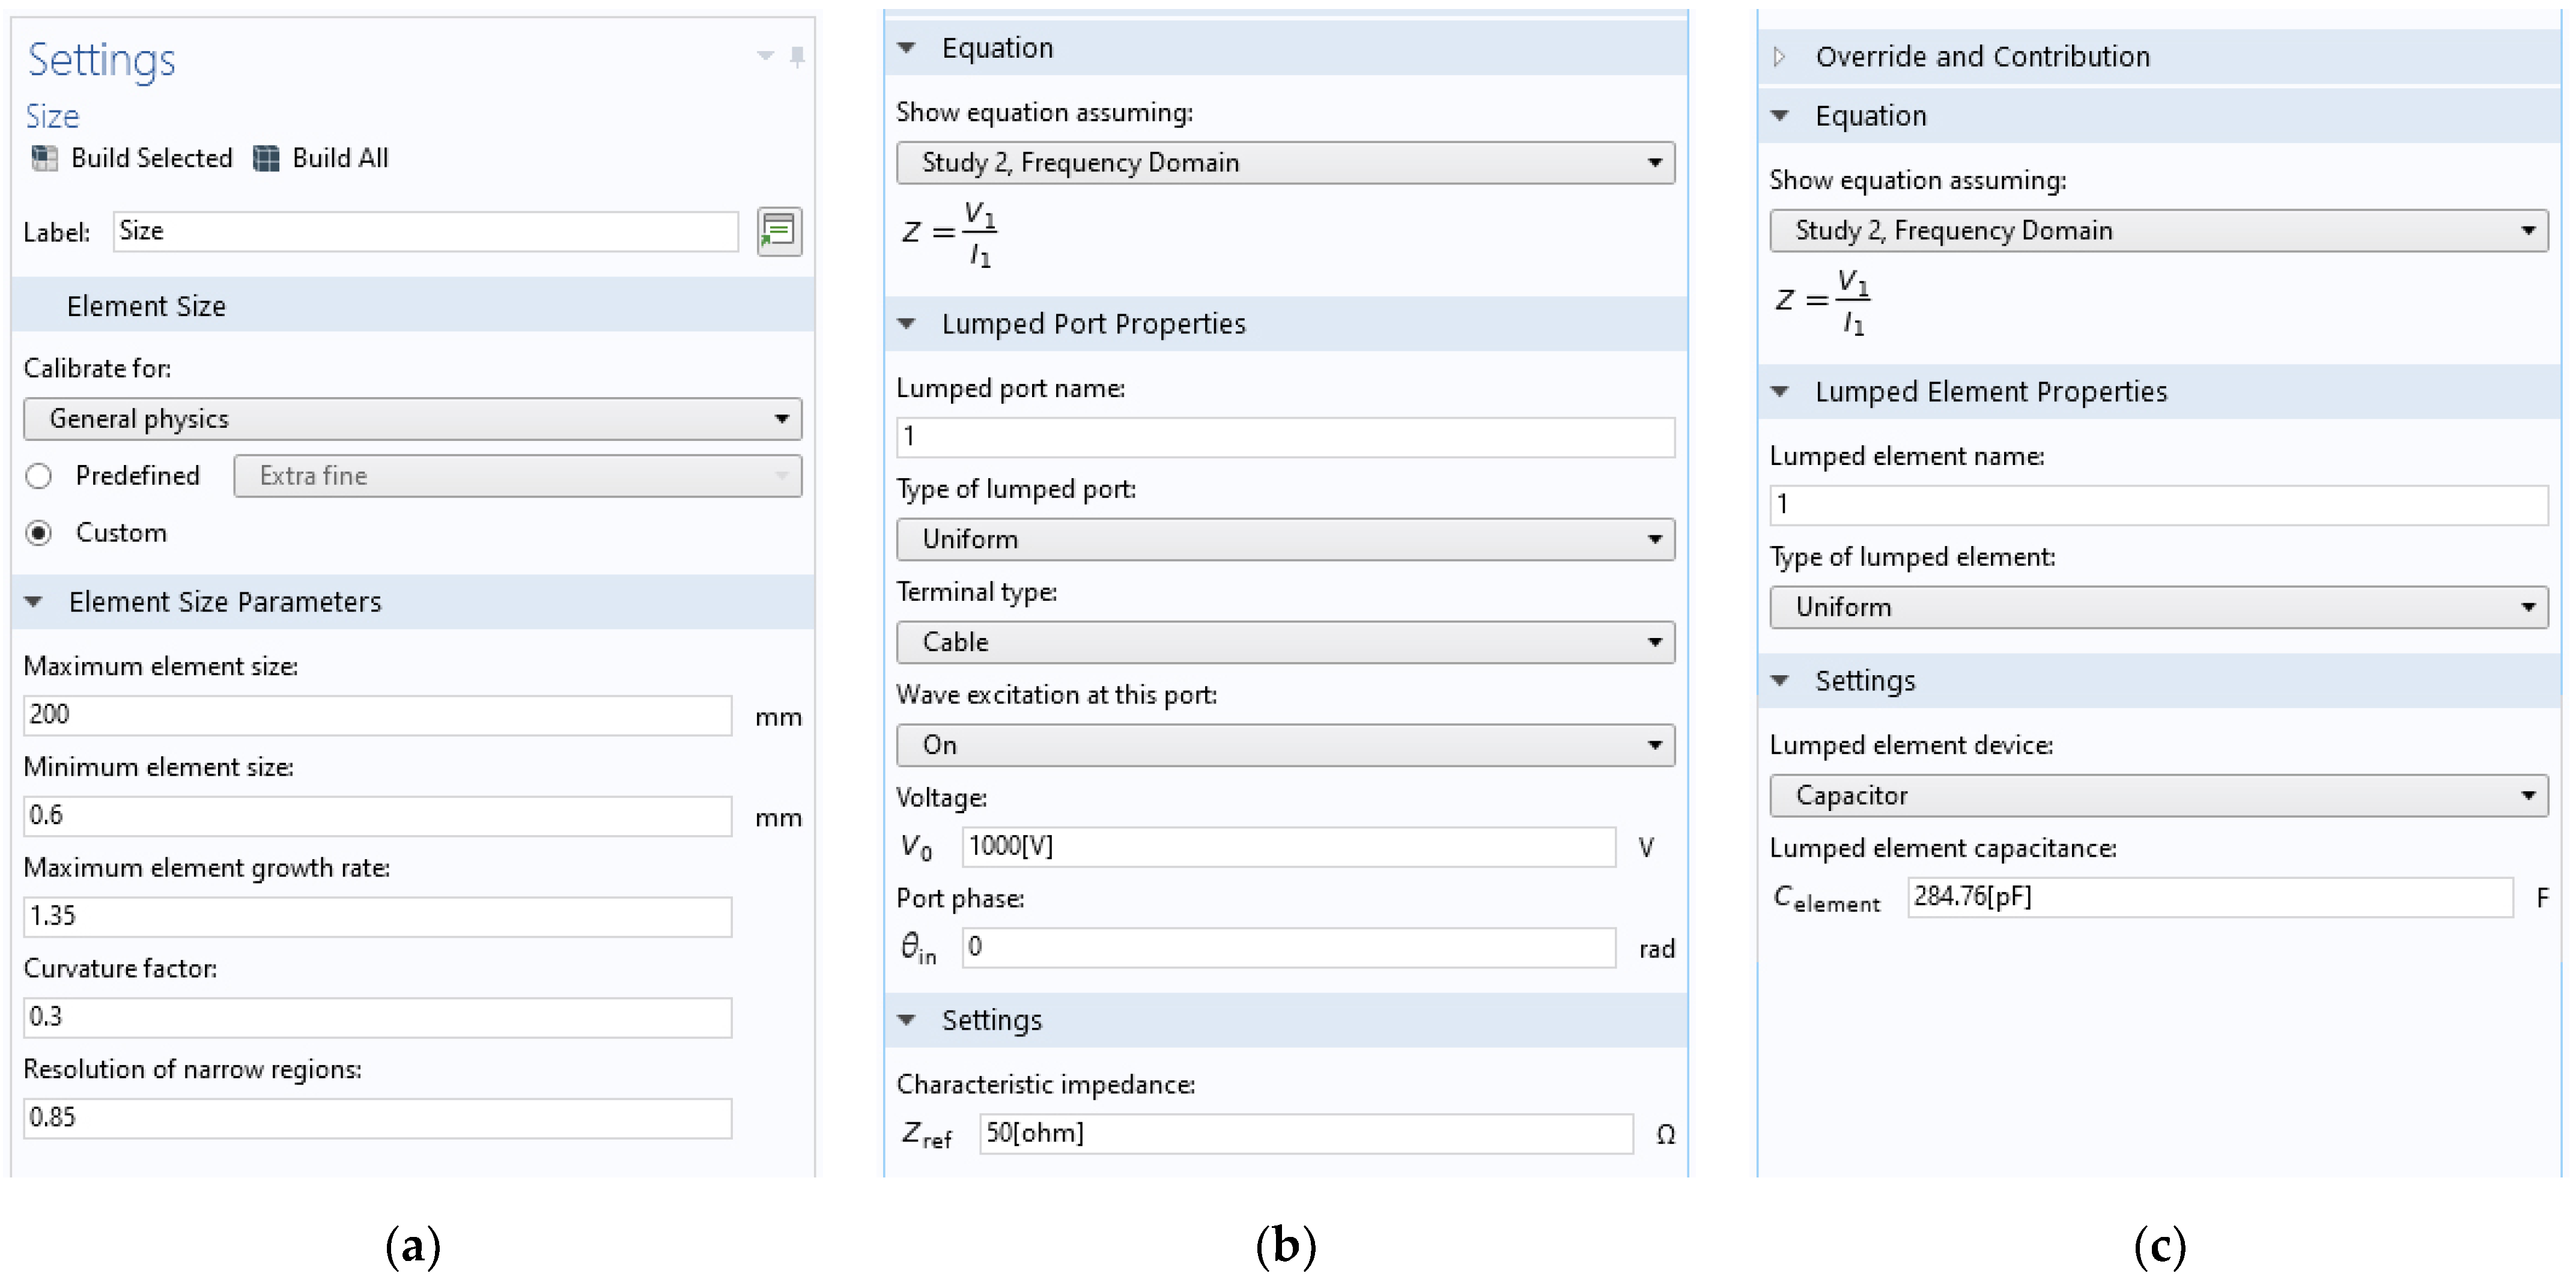2576x1279 pixels.
Task: Open the Settings panel menu arrow
Action: (x=765, y=57)
